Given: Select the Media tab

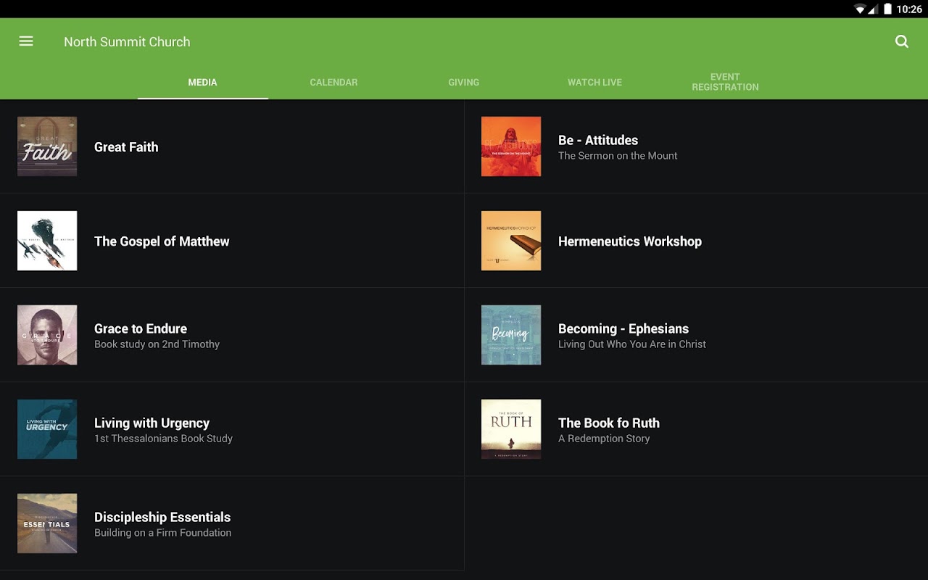Looking at the screenshot, I should [203, 82].
